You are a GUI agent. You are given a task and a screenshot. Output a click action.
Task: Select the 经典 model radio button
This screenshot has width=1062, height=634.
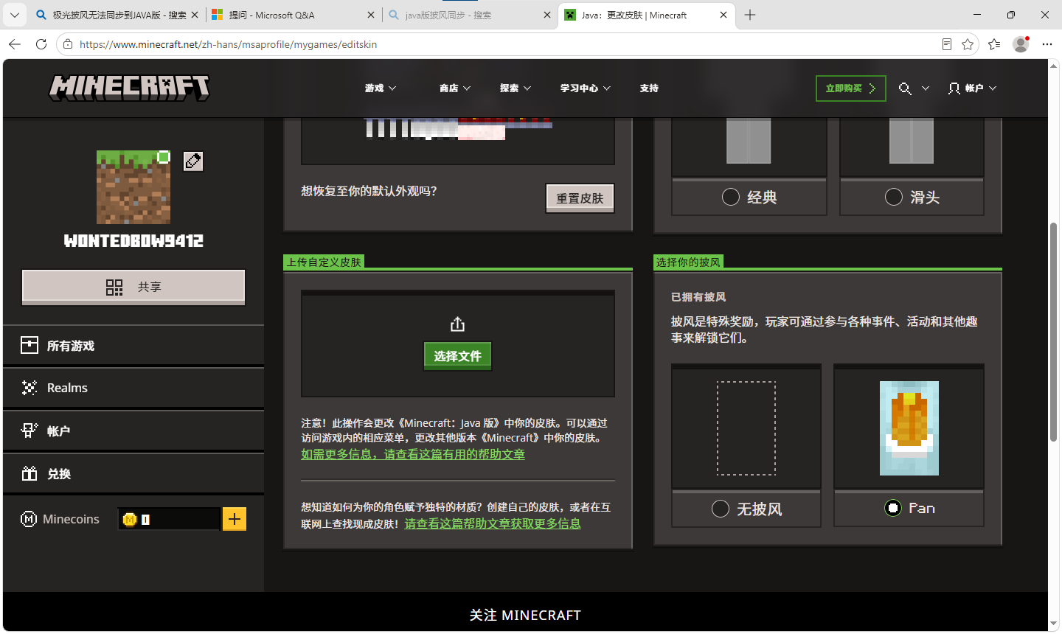[731, 197]
